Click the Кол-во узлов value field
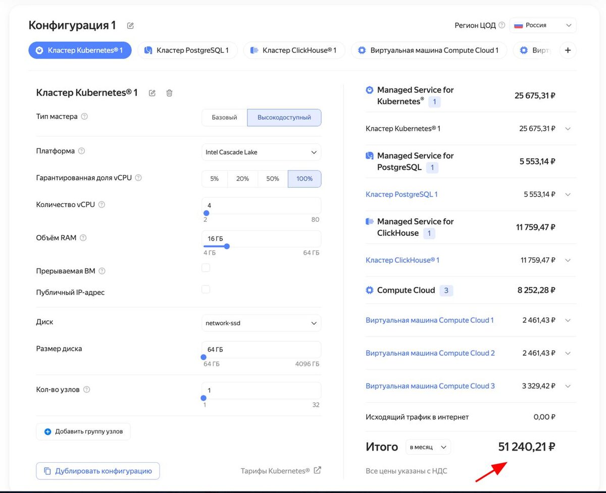This screenshot has height=493, width=606. [261, 390]
